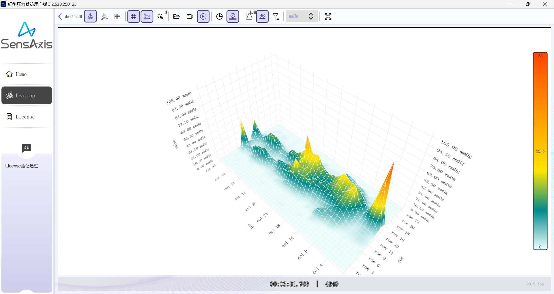Viewport: 554px width, 294px height.
Task: Toggle the playback play button
Action: [203, 16]
